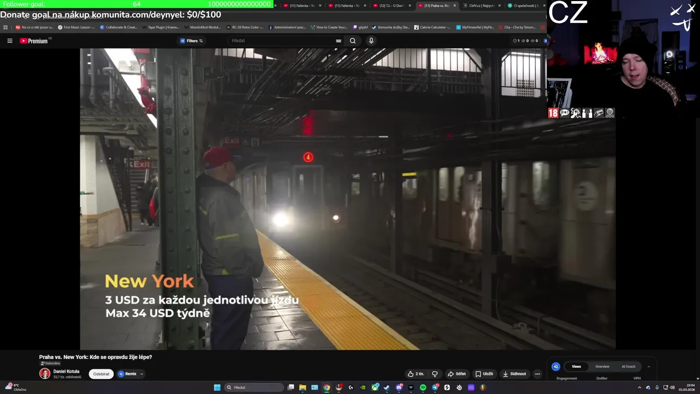Image resolution: width=700 pixels, height=394 pixels.
Task: Go to YouTube Premium home logo
Action: [34, 40]
